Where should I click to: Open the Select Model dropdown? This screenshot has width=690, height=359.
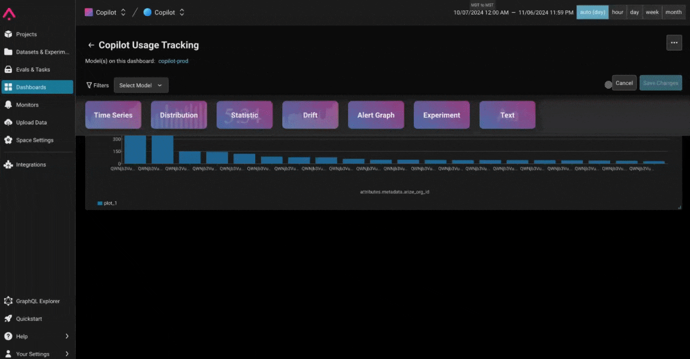point(141,85)
